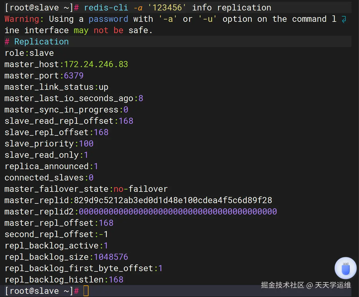This screenshot has width=359, height=297.
Task: Click the repl_backlog_histlen value 168
Action: point(116,280)
